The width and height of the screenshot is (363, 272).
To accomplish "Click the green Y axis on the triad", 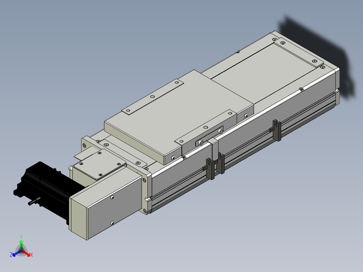I will [21, 243].
